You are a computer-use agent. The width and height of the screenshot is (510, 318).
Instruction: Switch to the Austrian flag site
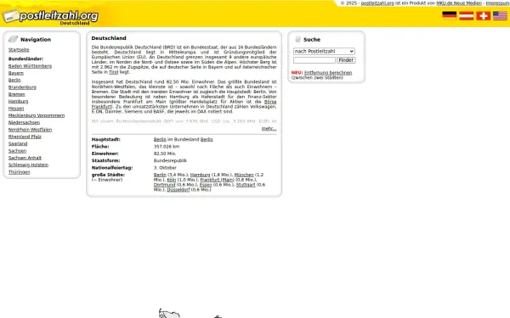pyautogui.click(x=466, y=15)
